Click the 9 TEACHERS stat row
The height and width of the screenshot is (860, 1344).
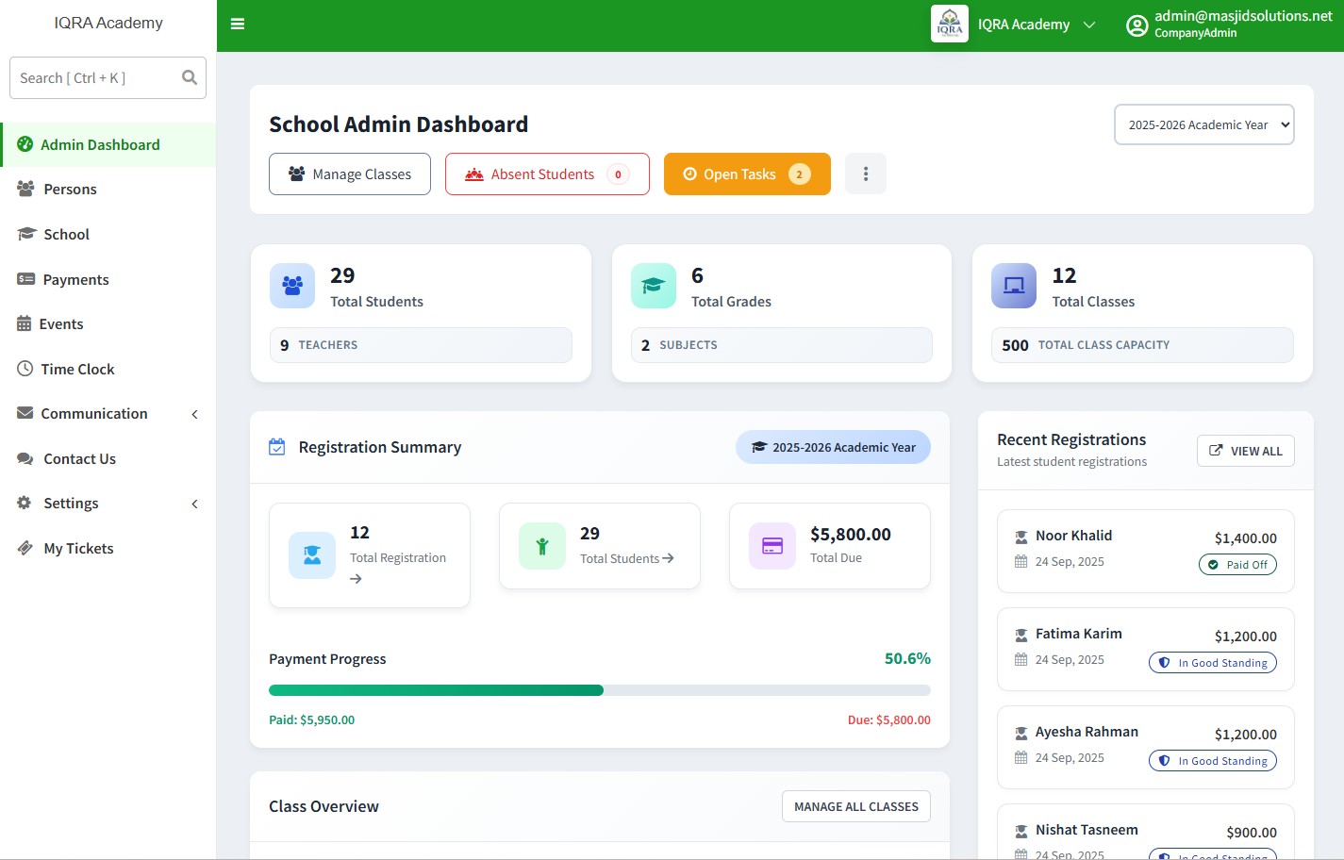[421, 345]
